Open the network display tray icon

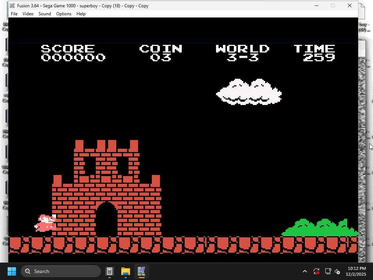328,271
